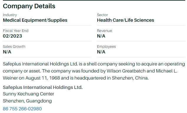Click the Sales Growth N/A value
This screenshot has height=113, width=187.
(x=7, y=52)
